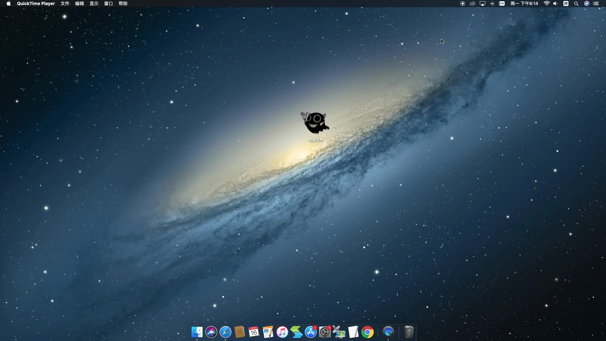
Task: Open Safari from the Dock
Action: point(225,332)
